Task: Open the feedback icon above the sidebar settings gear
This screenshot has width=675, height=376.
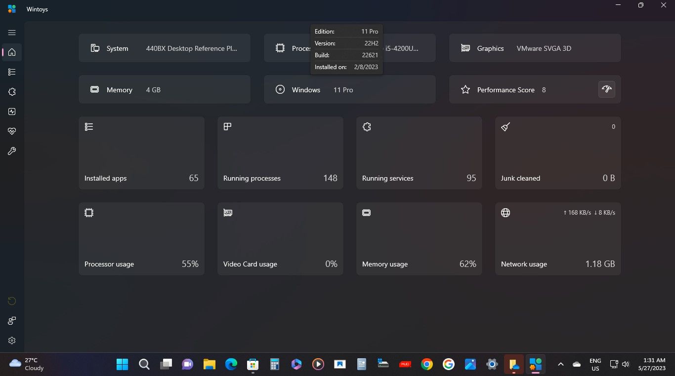Action: tap(12, 321)
